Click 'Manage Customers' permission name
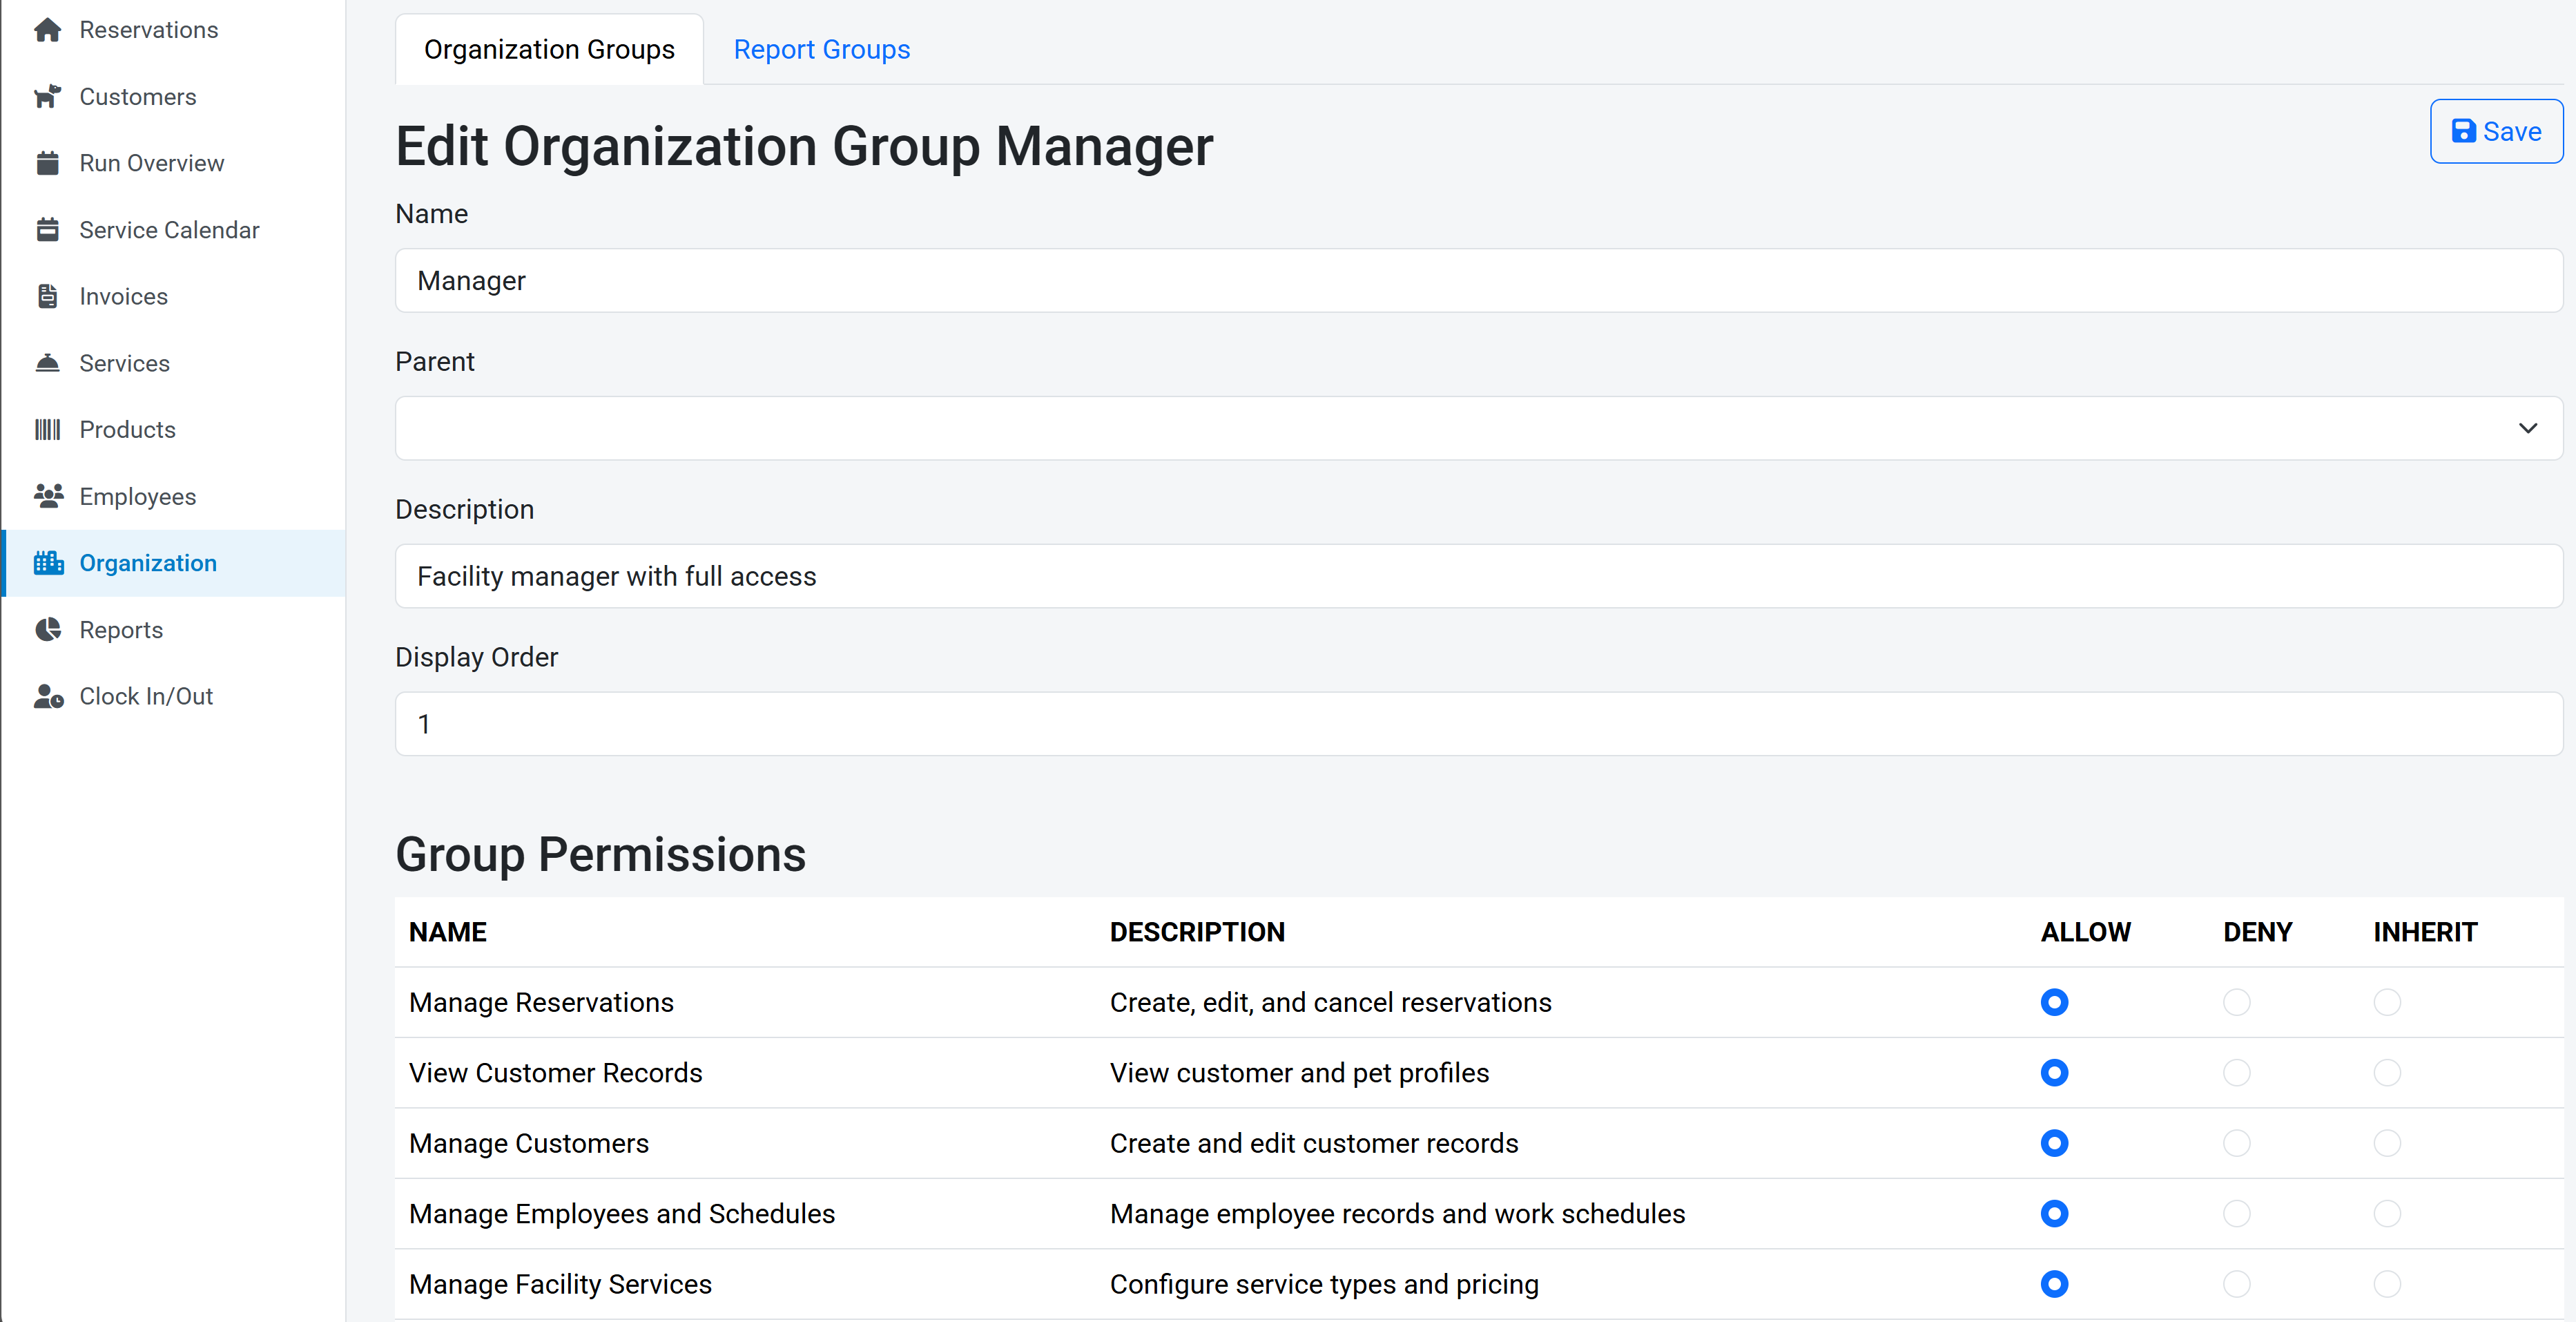The height and width of the screenshot is (1322, 2576). [528, 1143]
